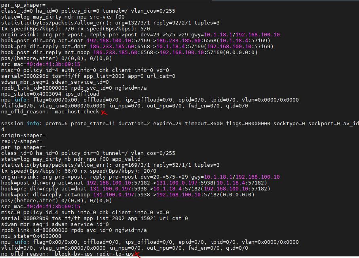Image resolution: width=359 pixels, height=258 pixels.
Task: Click the IP 186.233.185.60 in the snat line
Action: [x=179, y=40]
